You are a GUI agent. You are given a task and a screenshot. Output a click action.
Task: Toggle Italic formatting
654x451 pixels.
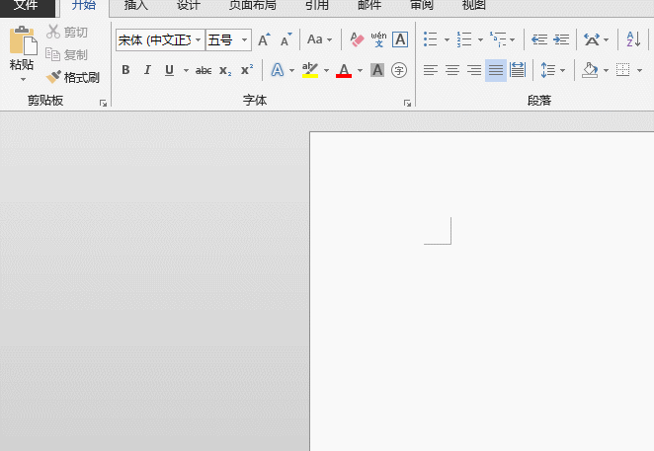[x=147, y=70]
